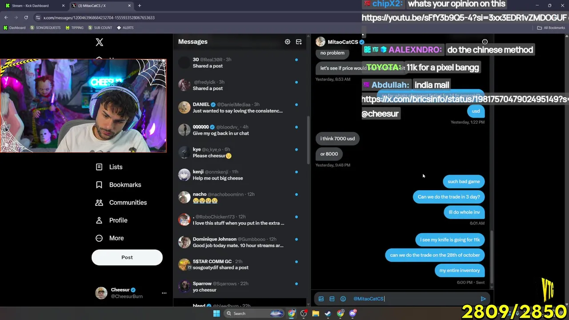The image size is (569, 320).
Task: Click the chat thread scrollbar
Action: tap(491, 258)
